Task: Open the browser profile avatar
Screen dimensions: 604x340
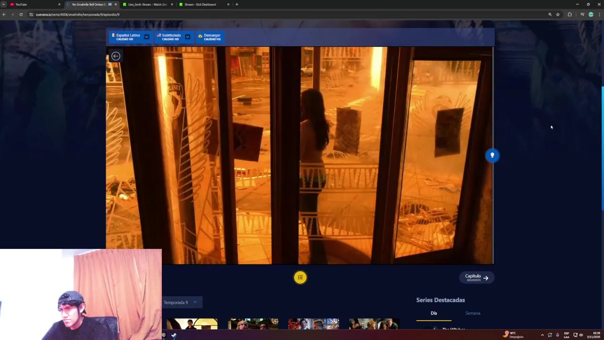Action: pos(591,15)
